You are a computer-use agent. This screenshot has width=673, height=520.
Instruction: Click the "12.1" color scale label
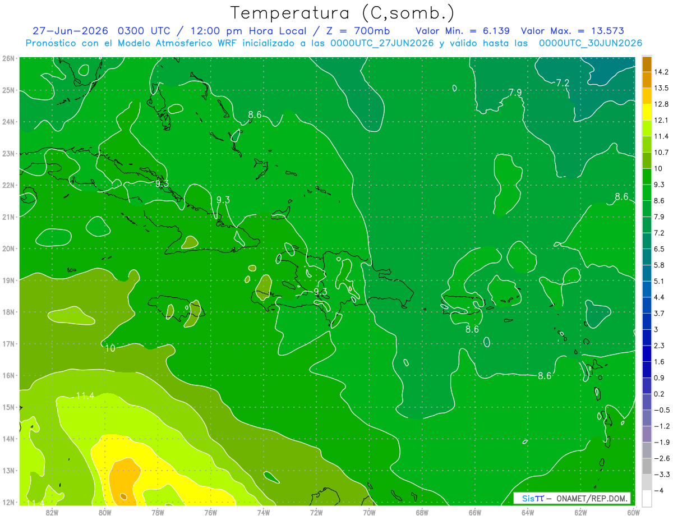(661, 121)
